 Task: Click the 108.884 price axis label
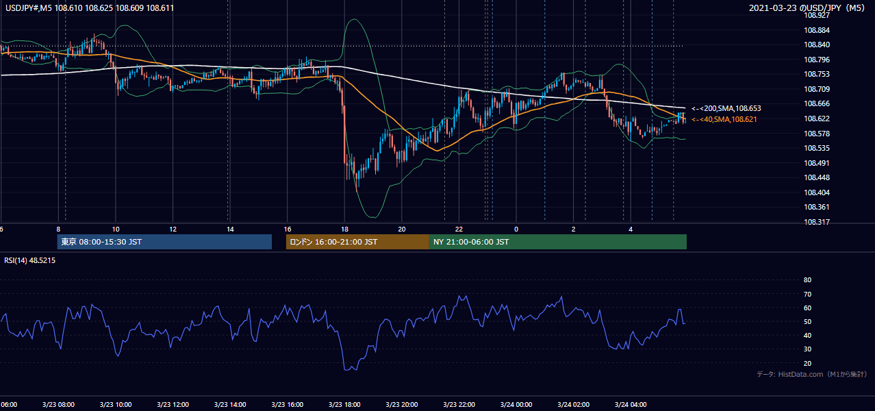point(817,30)
